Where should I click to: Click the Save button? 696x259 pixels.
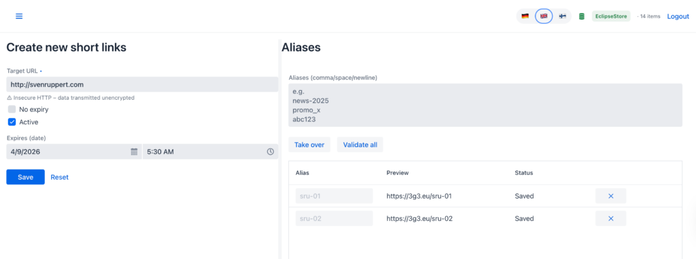click(25, 177)
